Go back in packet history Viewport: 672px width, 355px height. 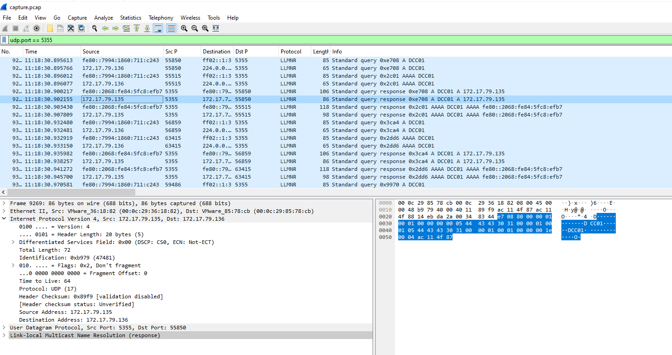[105, 28]
